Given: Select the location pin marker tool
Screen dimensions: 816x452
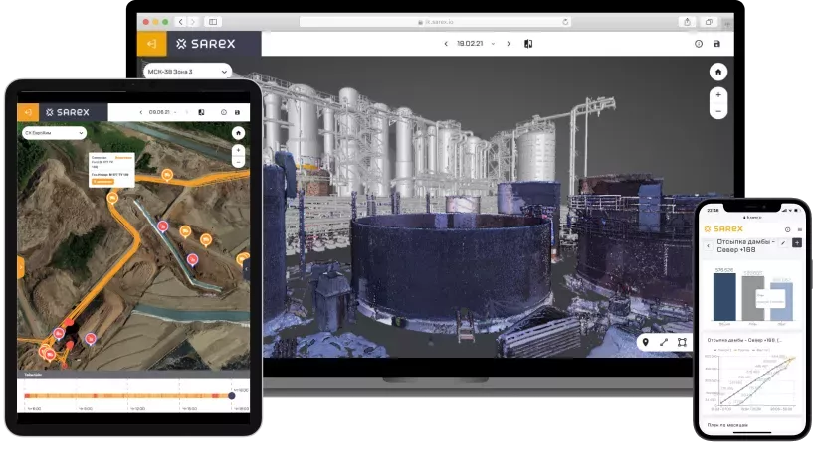Looking at the screenshot, I should click(x=646, y=343).
